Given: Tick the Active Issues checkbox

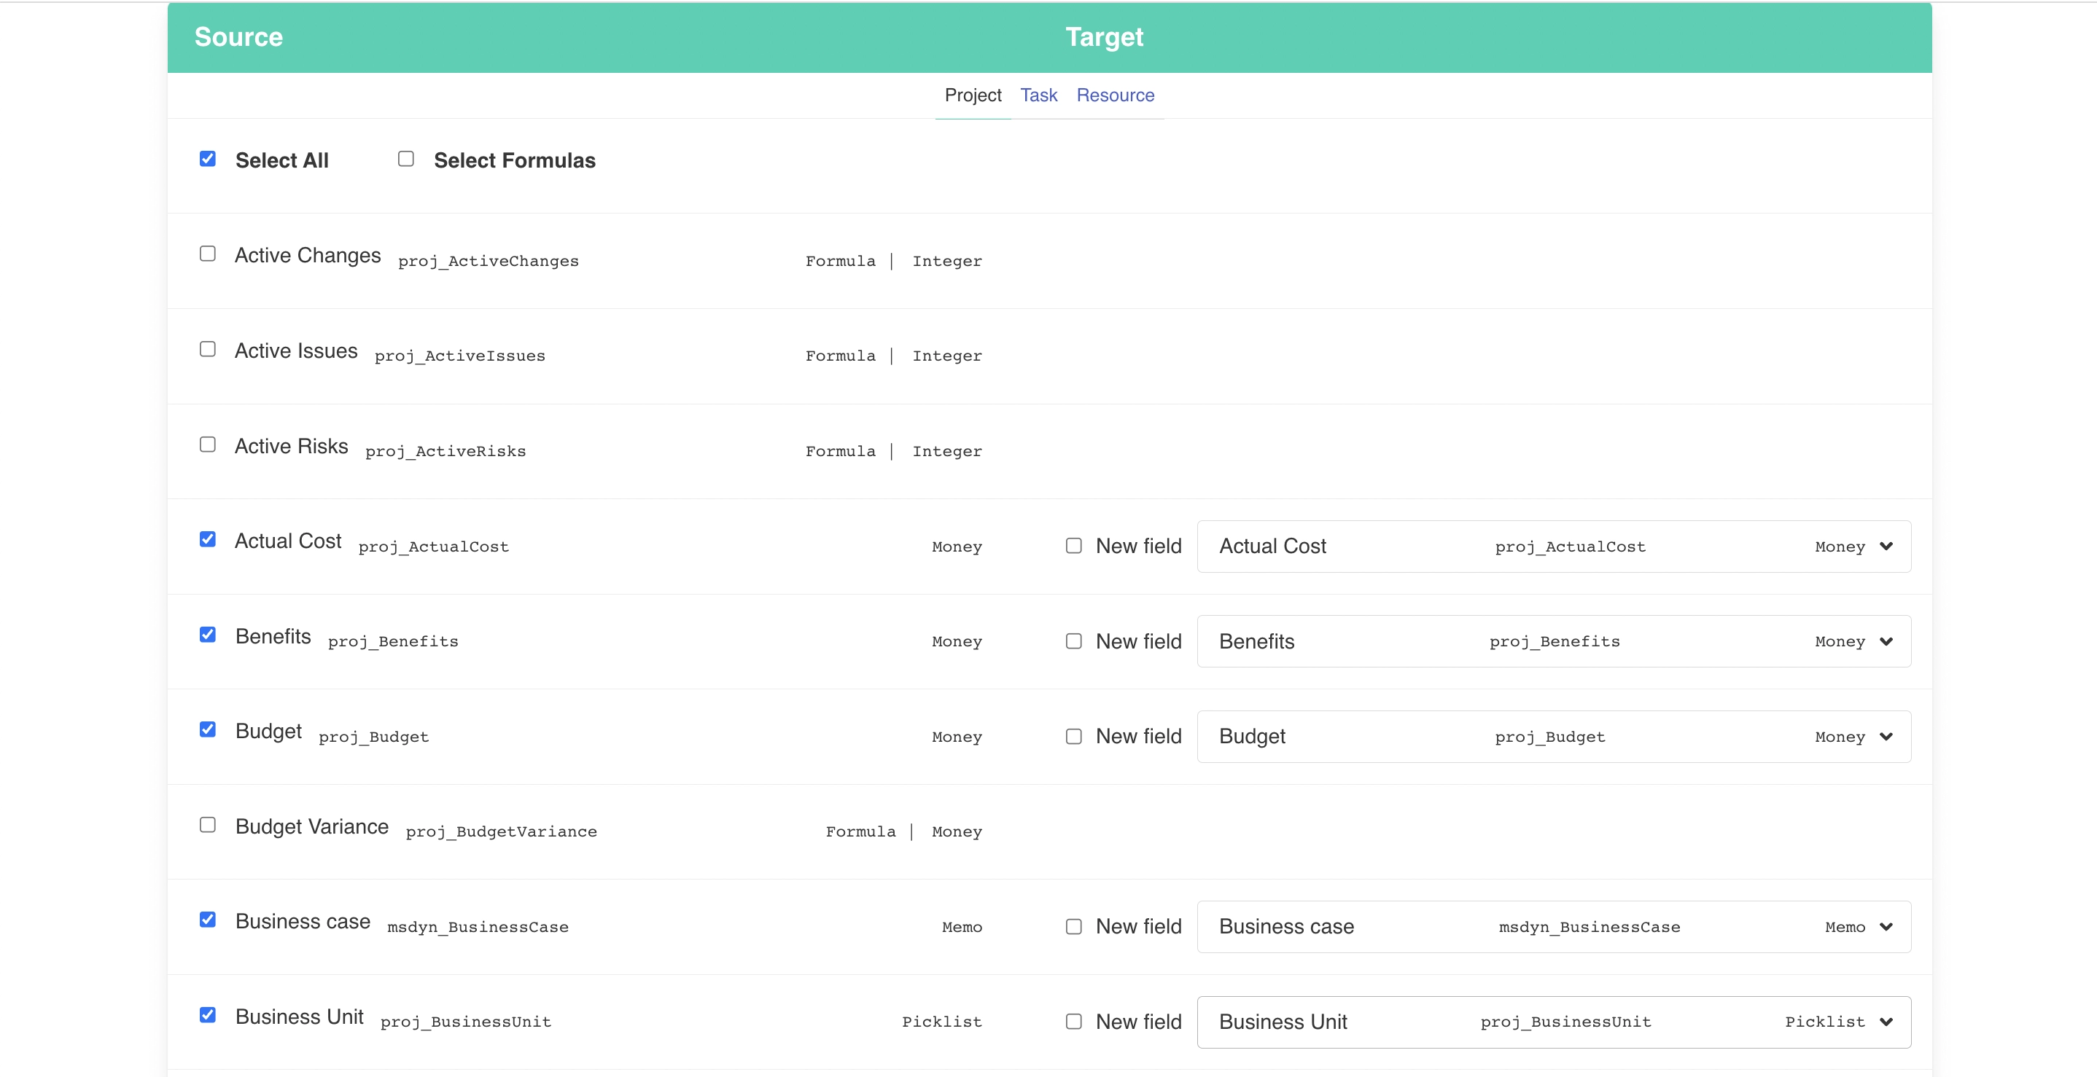Looking at the screenshot, I should click(x=208, y=349).
